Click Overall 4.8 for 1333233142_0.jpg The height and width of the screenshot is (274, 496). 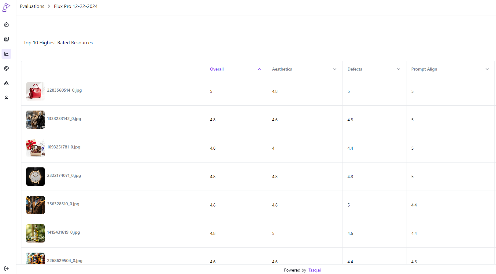coord(213,120)
